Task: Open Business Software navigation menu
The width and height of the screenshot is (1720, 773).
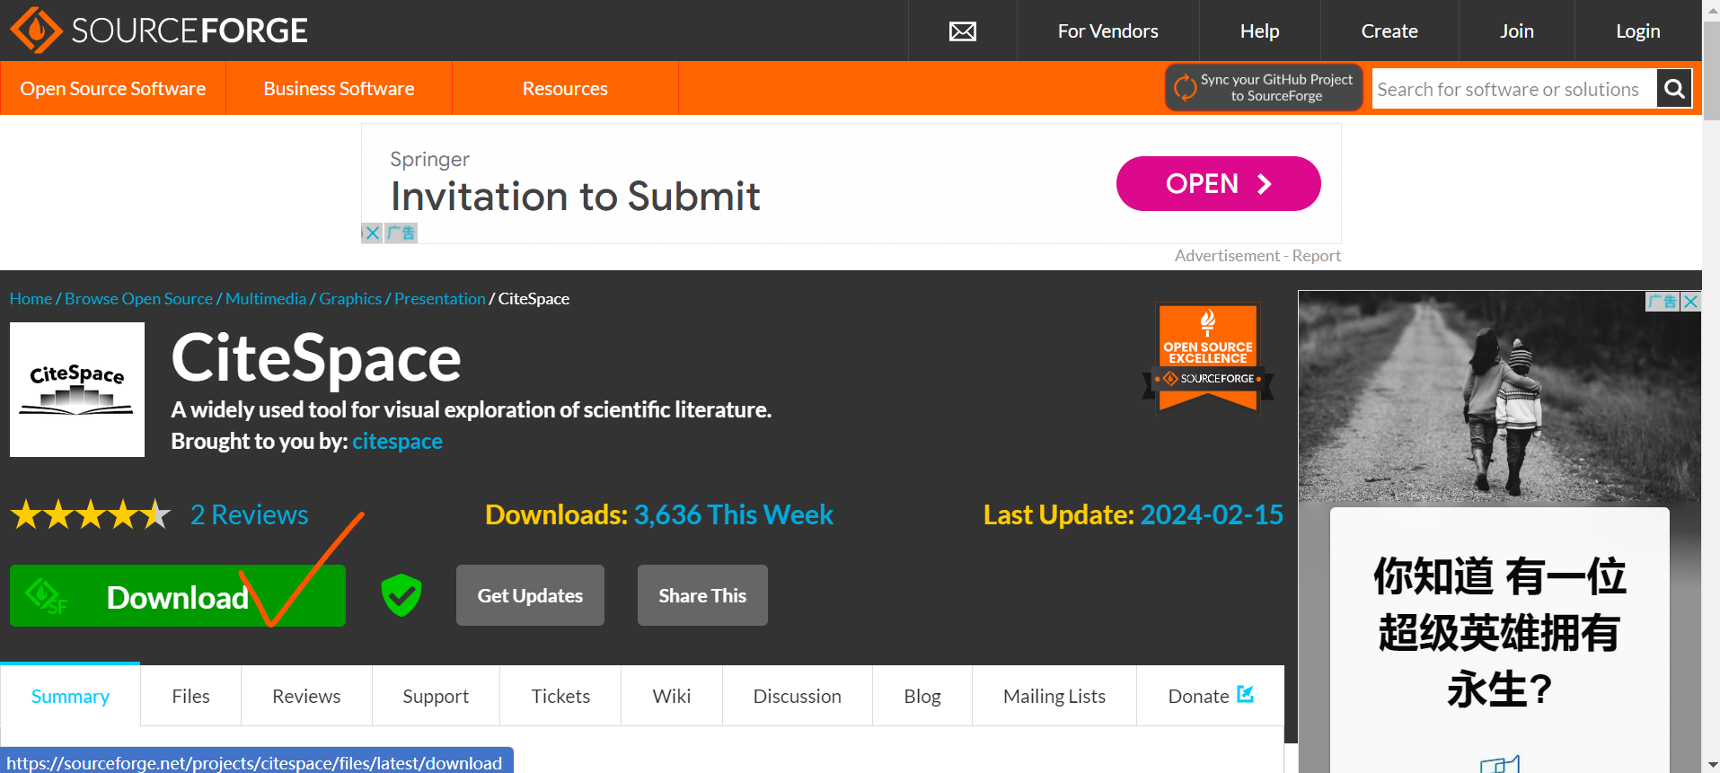Action: coord(339,88)
